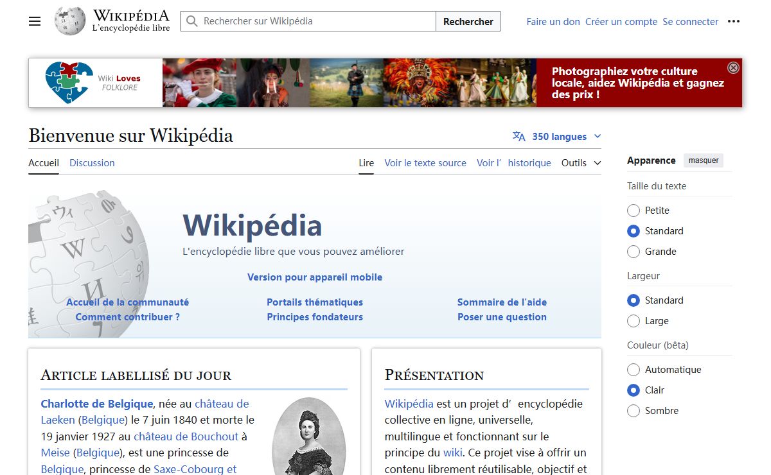The width and height of the screenshot is (771, 475).
Task: Open the Outils dropdown menu
Action: pyautogui.click(x=581, y=163)
